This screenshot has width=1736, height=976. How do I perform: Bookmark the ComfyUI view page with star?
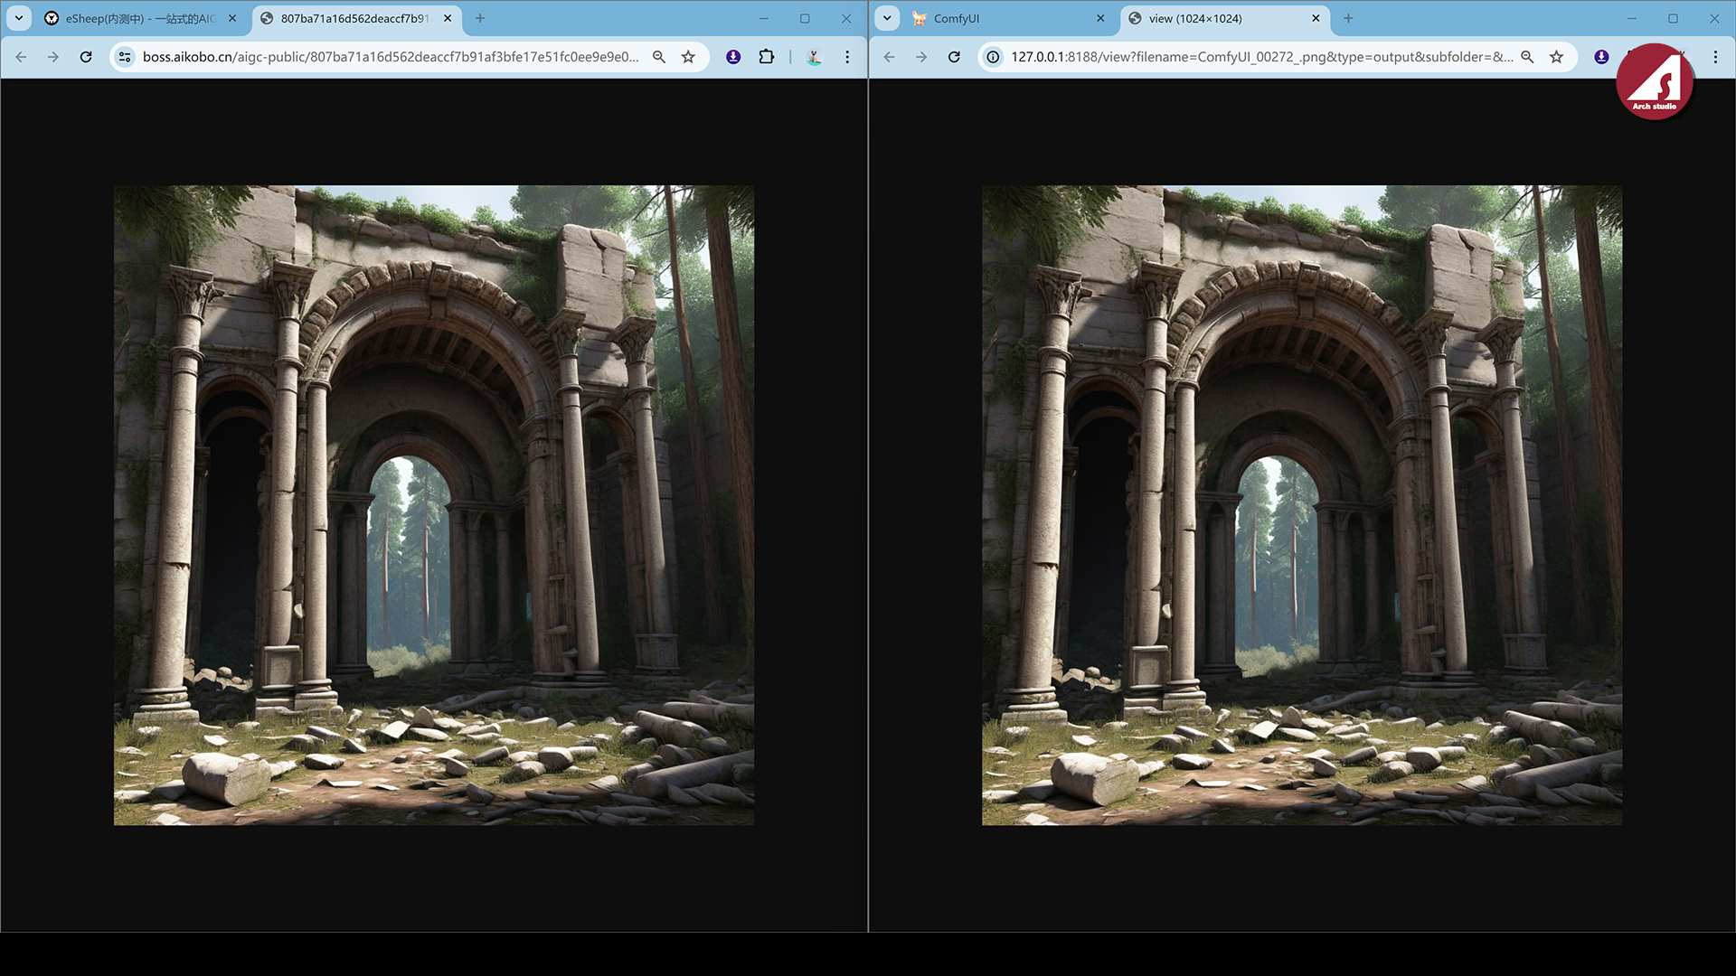(x=1556, y=57)
